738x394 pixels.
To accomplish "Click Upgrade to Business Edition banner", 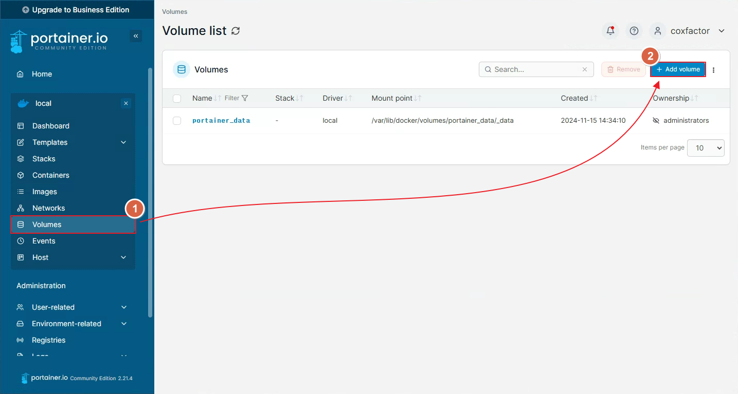I will 77,10.
